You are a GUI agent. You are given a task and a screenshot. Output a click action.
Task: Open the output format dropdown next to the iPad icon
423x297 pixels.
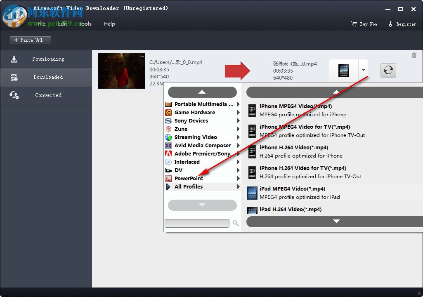point(363,70)
